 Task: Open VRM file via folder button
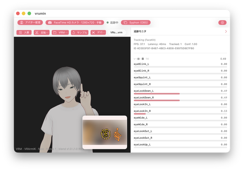pos(60,32)
